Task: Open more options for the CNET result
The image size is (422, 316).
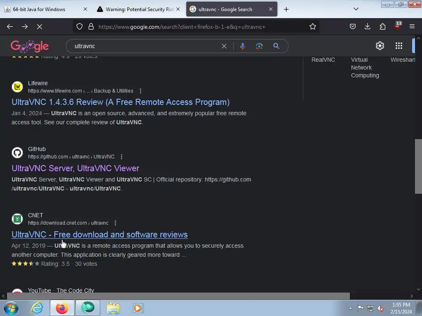Action: pos(115,223)
